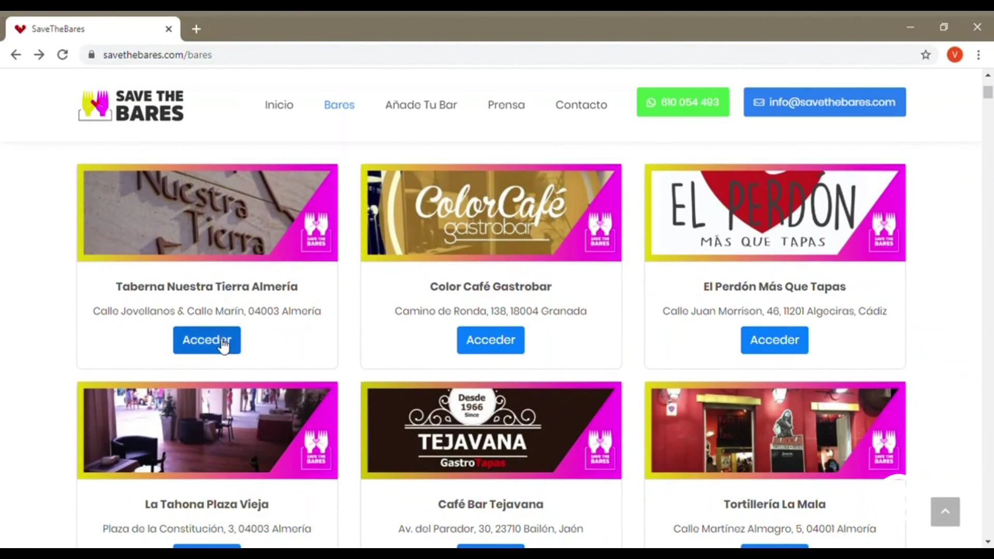Click the WhatsApp 610 054 493 button
The width and height of the screenshot is (994, 559).
click(683, 102)
